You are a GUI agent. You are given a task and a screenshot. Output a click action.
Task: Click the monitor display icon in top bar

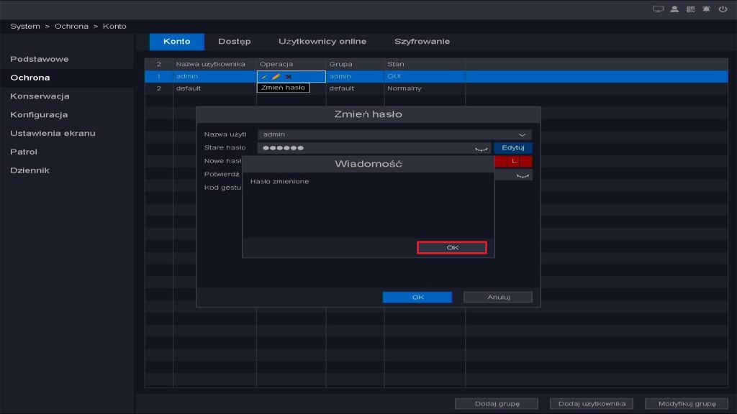657,9
